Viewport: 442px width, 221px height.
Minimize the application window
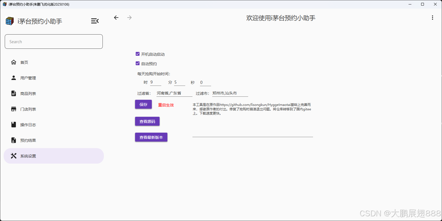pyautogui.click(x=410, y=4)
